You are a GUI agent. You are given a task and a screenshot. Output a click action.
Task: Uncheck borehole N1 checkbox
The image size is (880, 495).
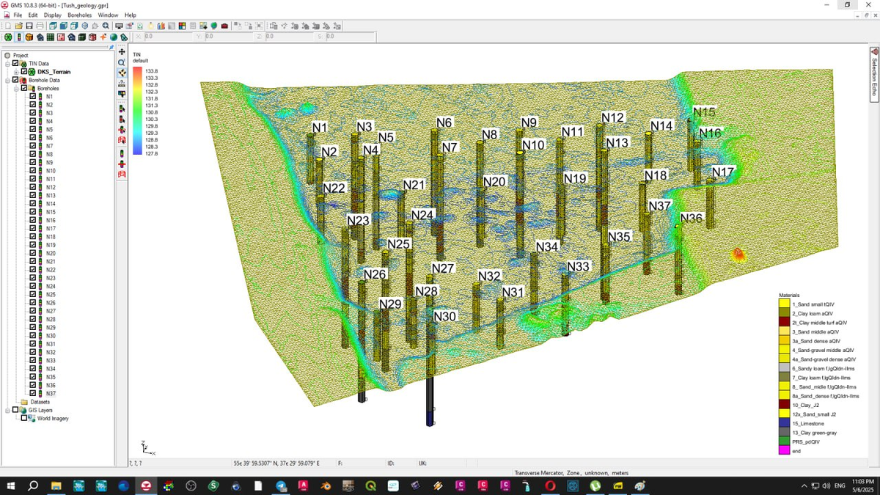click(x=32, y=96)
